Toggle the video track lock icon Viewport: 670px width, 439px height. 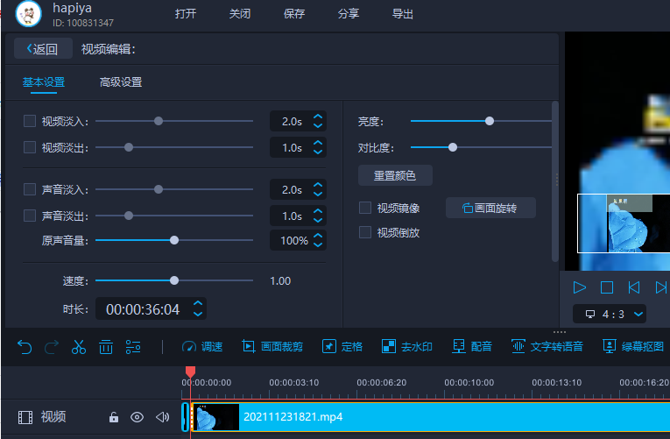113,417
